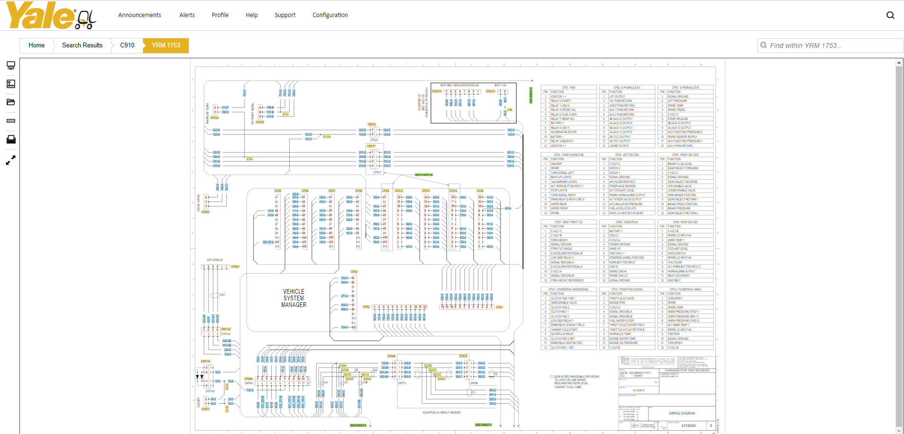This screenshot has width=904, height=434.
Task: Open the truck diagram icon in the sidebar
Action: (x=10, y=65)
